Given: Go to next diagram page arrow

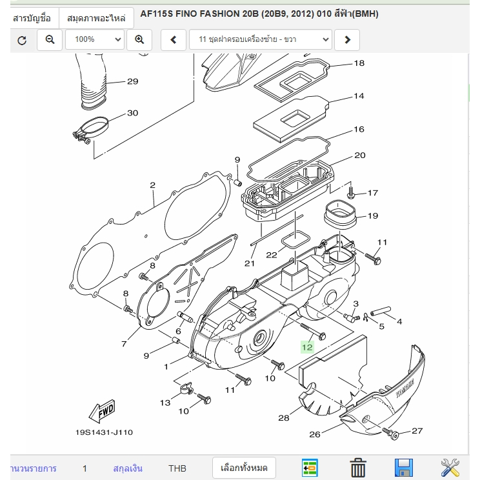Looking at the screenshot, I should click(347, 40).
